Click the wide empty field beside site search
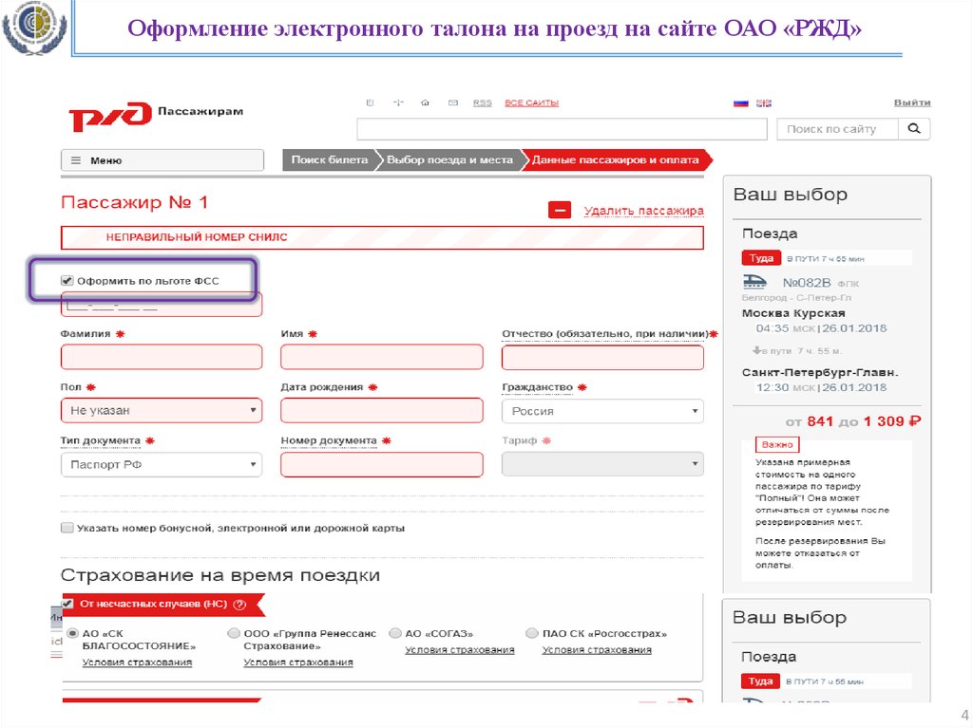Viewport: 973px width, 728px height. click(x=563, y=129)
